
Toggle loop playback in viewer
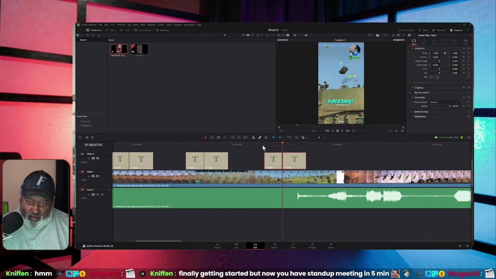[x=354, y=131]
